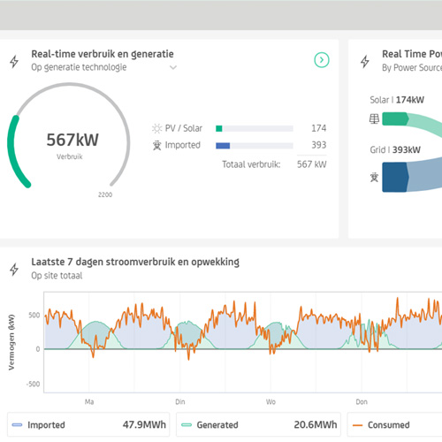
Task: Click the PV / Solar sun icon
Action: pyautogui.click(x=156, y=128)
